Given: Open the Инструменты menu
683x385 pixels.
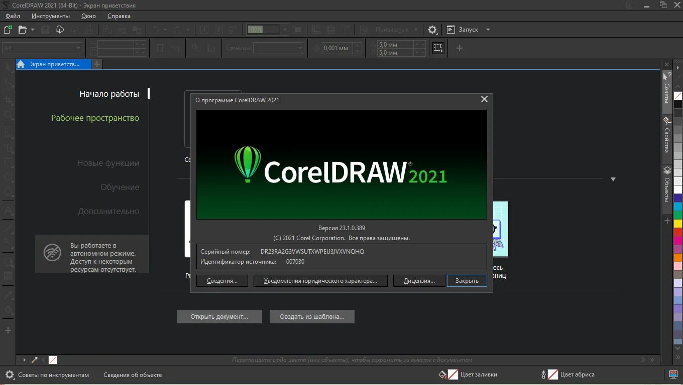Looking at the screenshot, I should click(51, 16).
